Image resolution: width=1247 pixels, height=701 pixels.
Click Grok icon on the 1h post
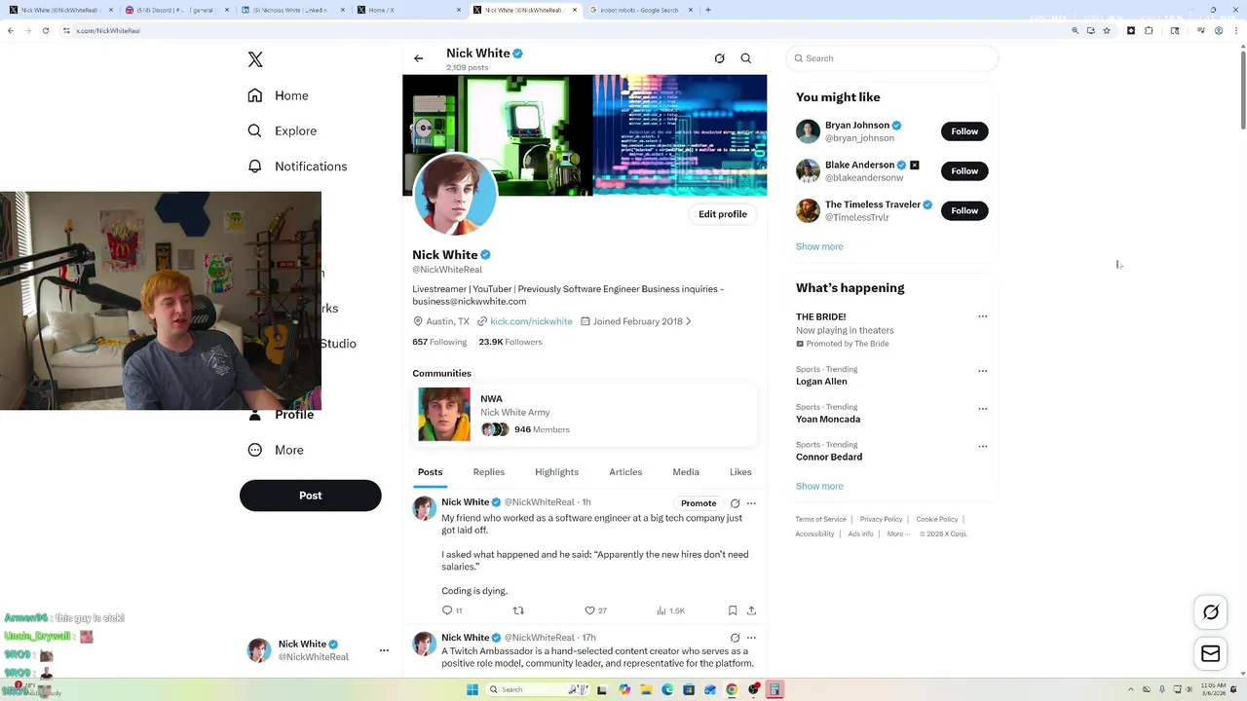point(736,503)
